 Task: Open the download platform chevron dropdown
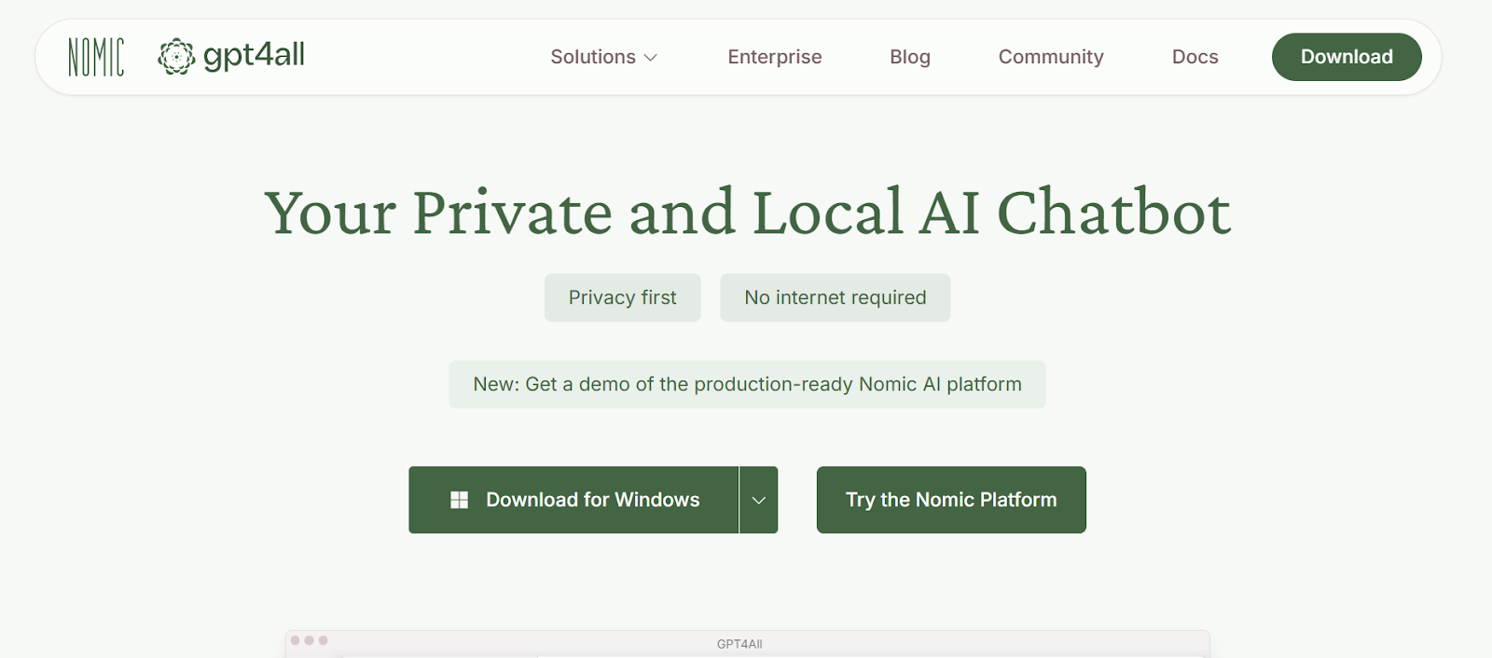tap(759, 500)
